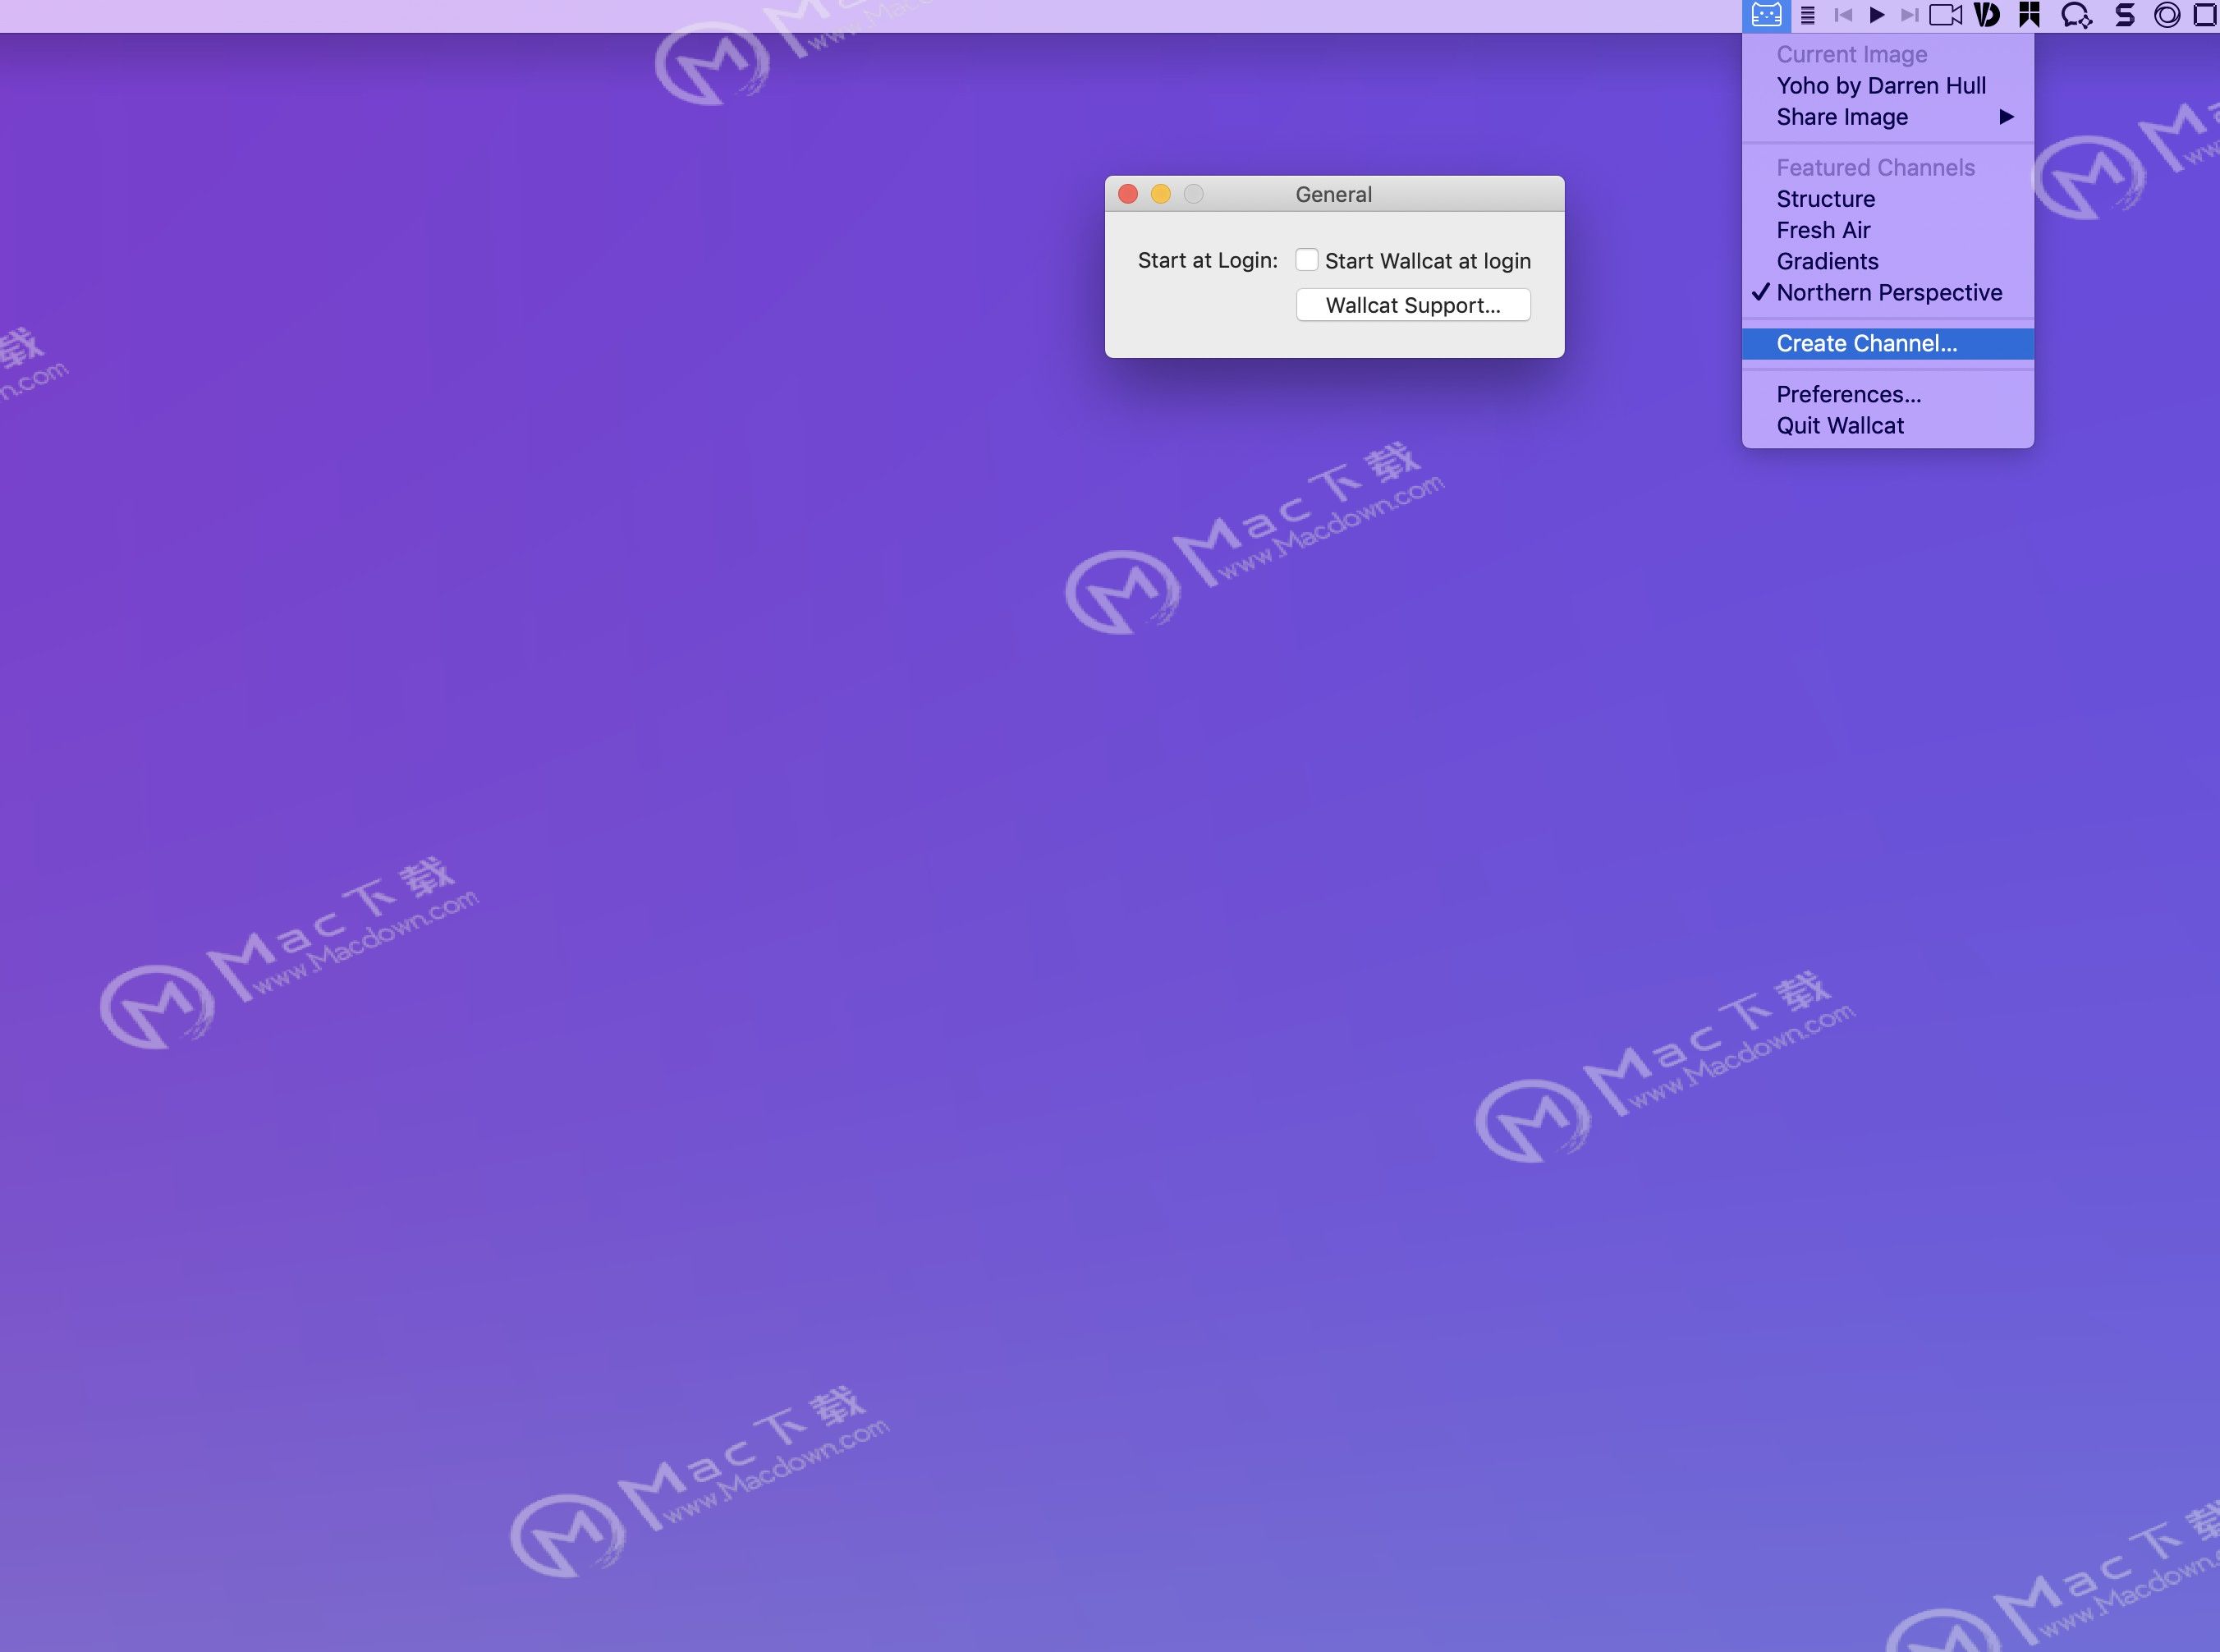Click the play button in menu bar

(1877, 15)
